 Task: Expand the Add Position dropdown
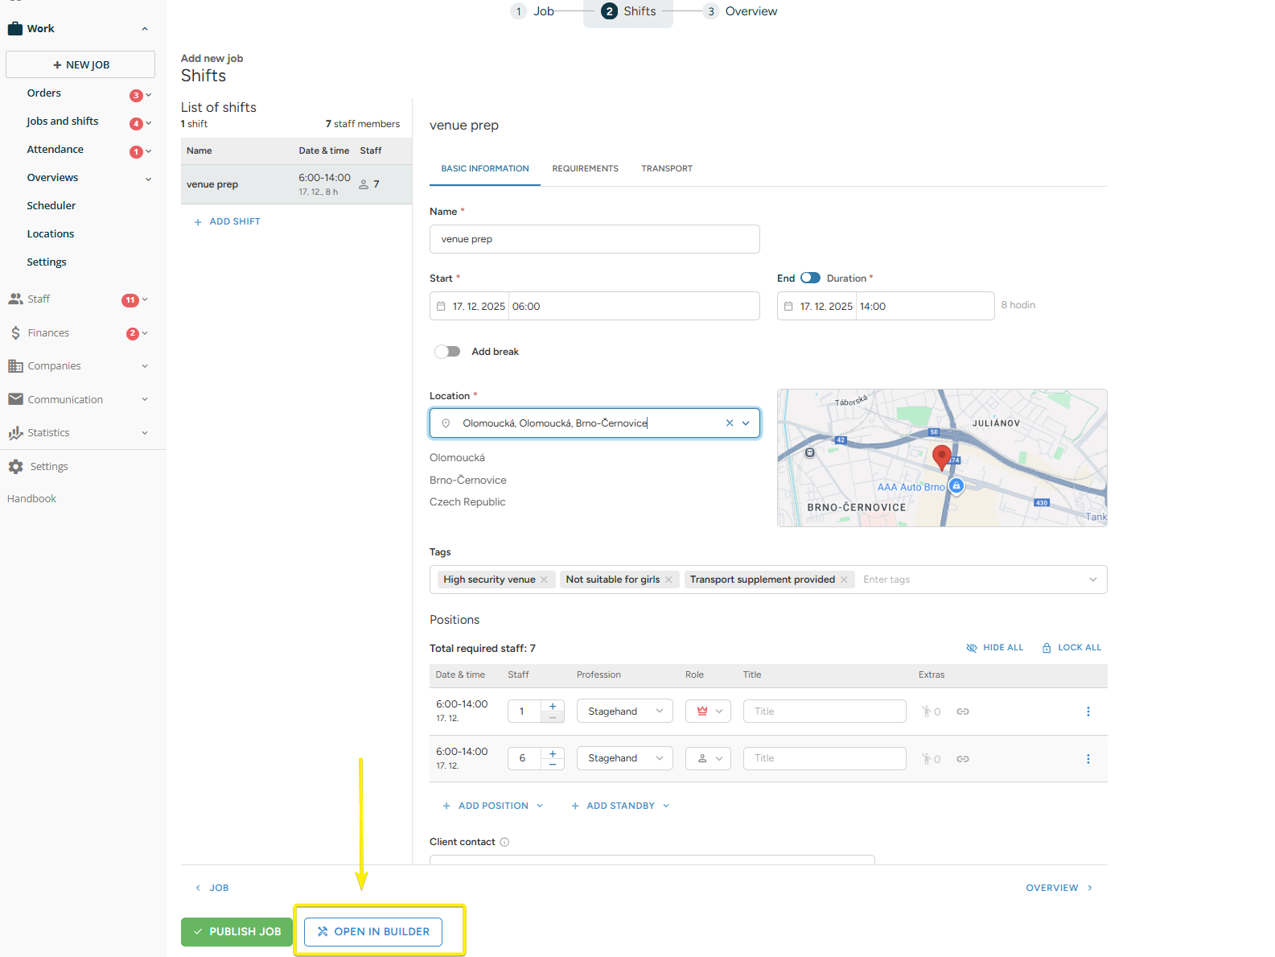pos(540,806)
